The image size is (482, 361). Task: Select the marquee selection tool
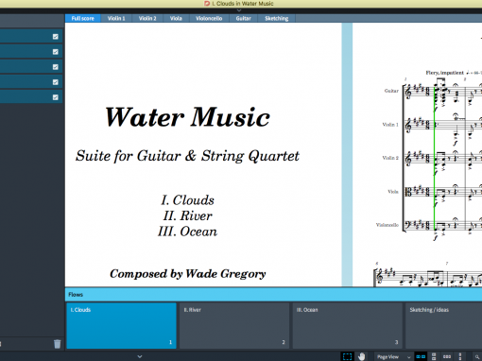coord(347,356)
